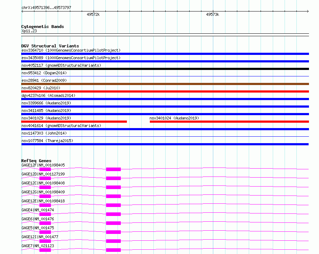Click the esv3364710 structural variant label

[71, 50]
